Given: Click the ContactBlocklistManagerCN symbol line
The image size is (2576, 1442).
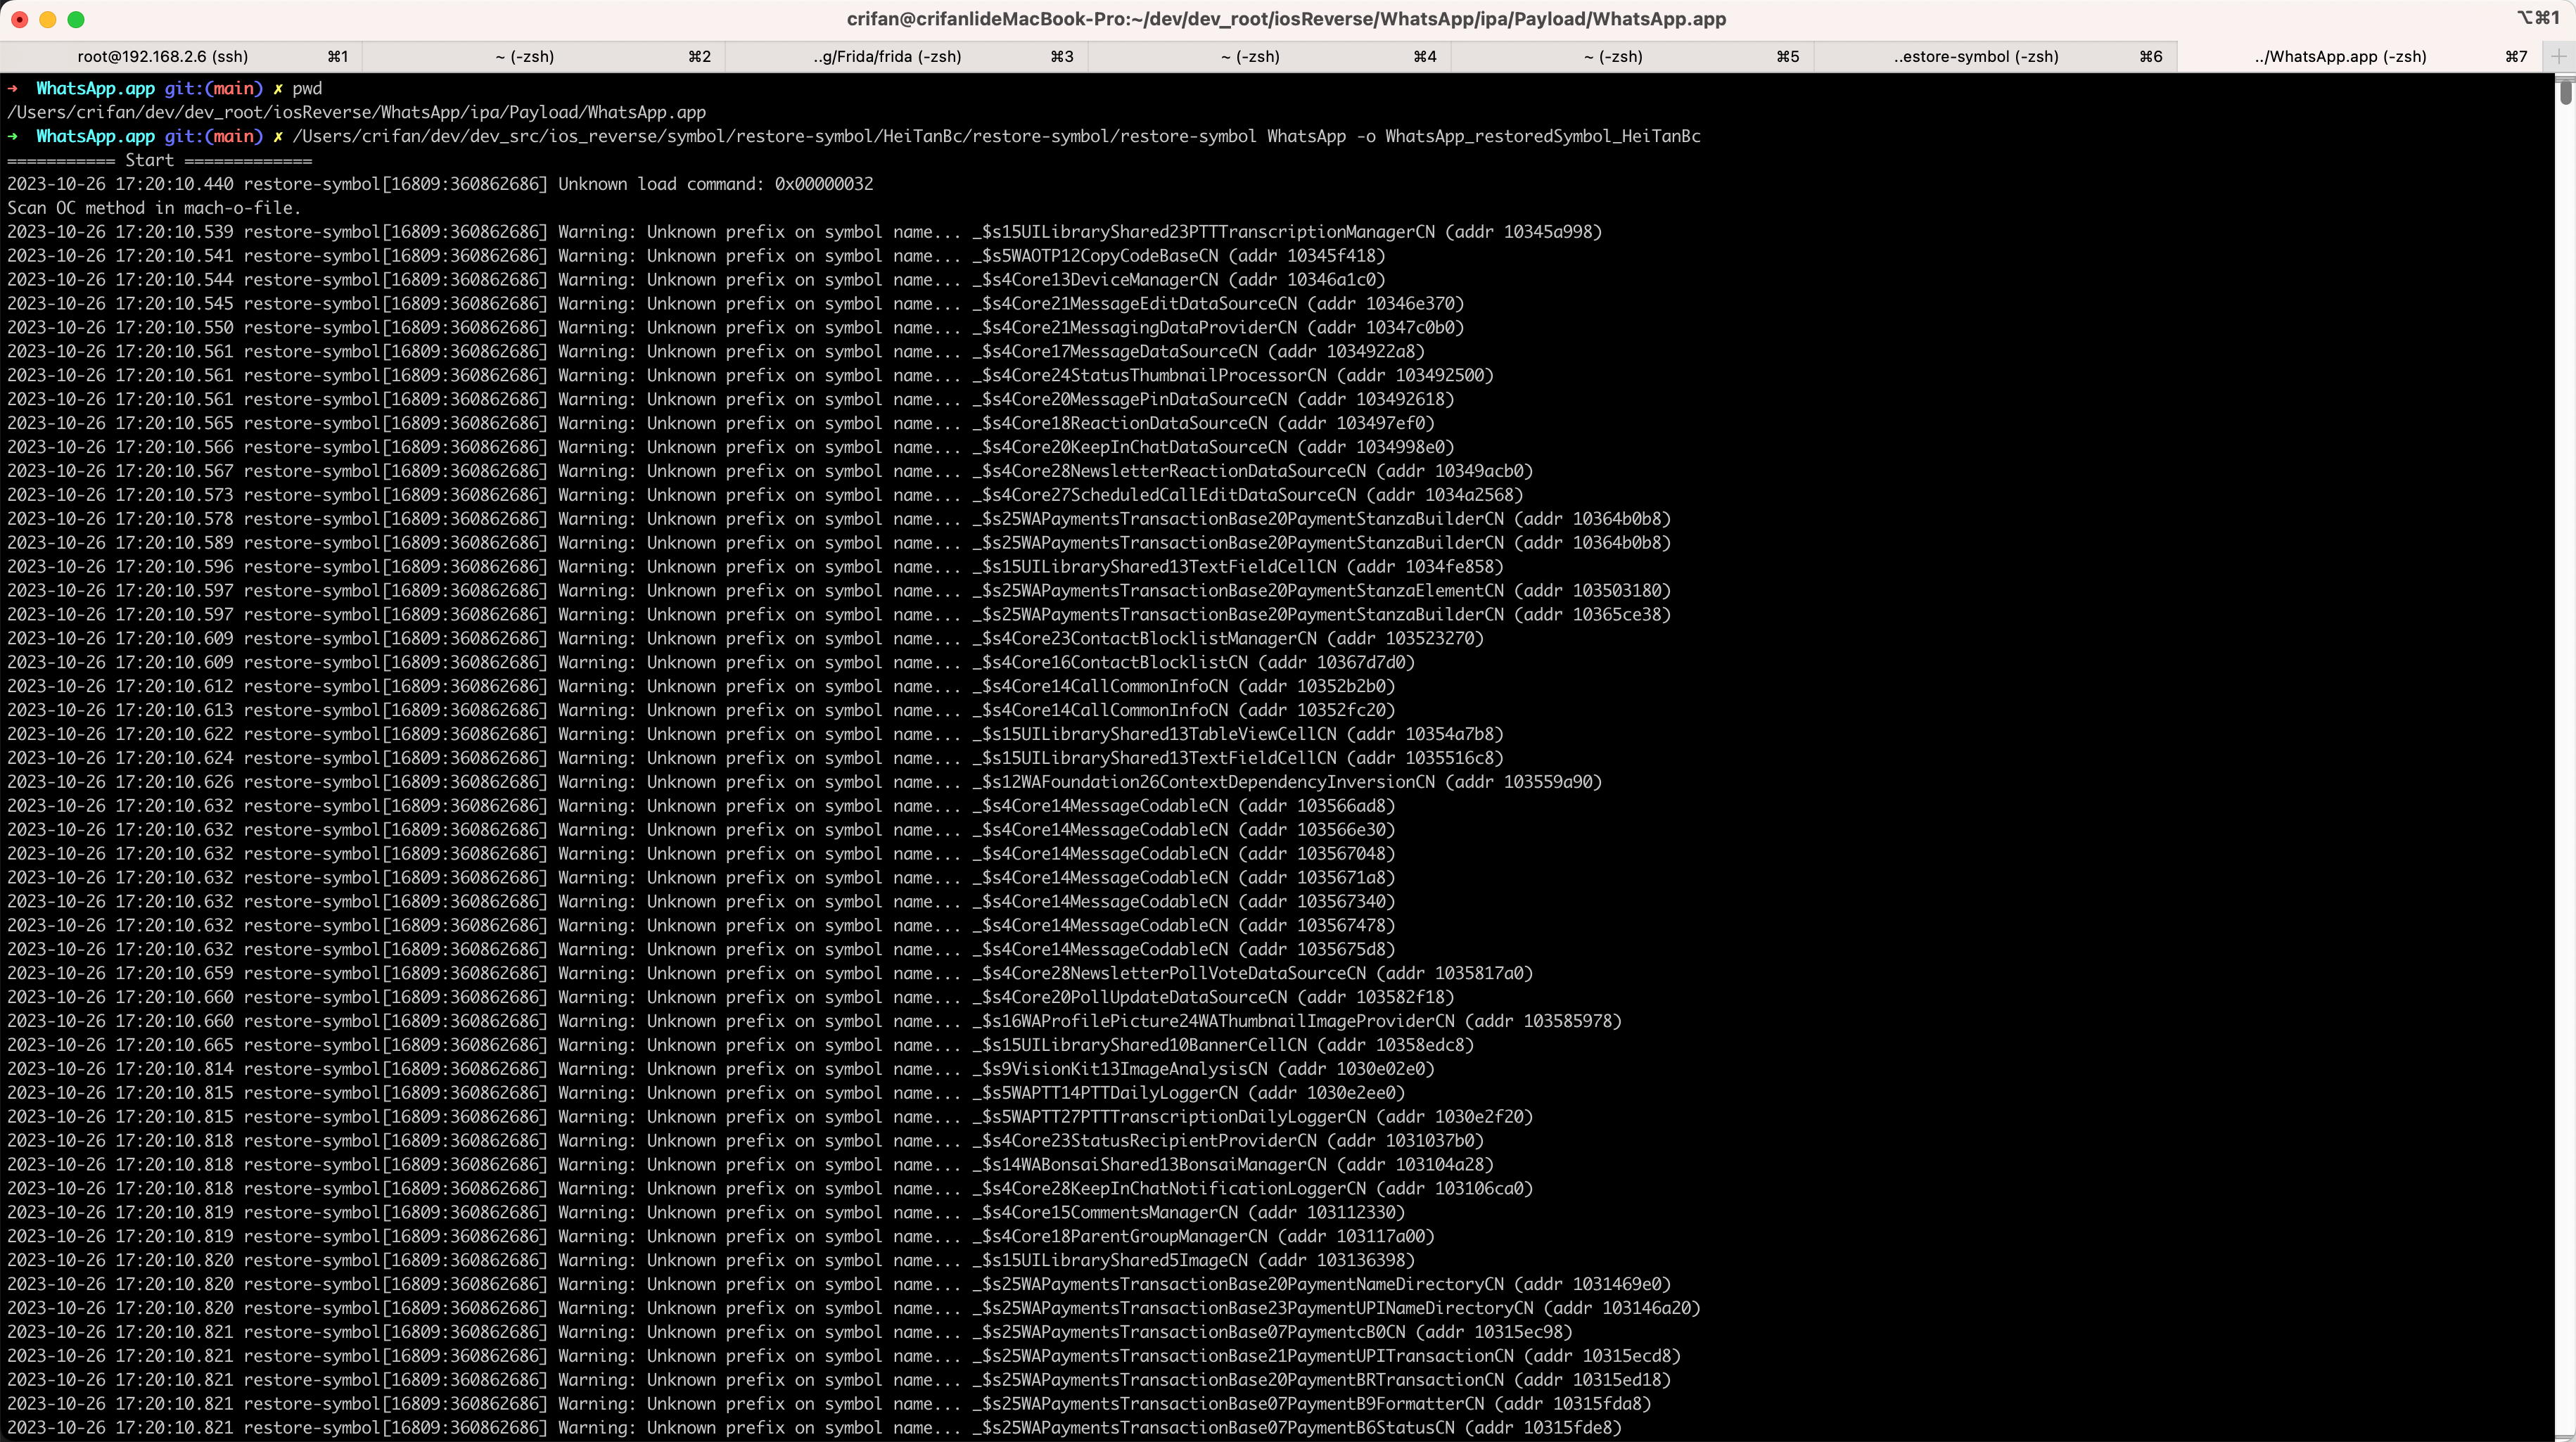Looking at the screenshot, I should [745, 639].
